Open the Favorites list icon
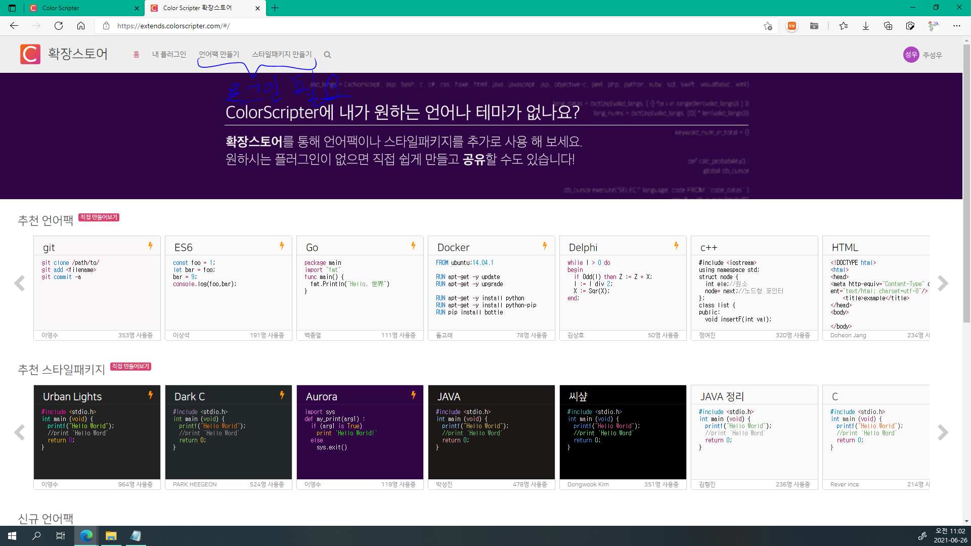Image resolution: width=971 pixels, height=546 pixels. click(844, 26)
